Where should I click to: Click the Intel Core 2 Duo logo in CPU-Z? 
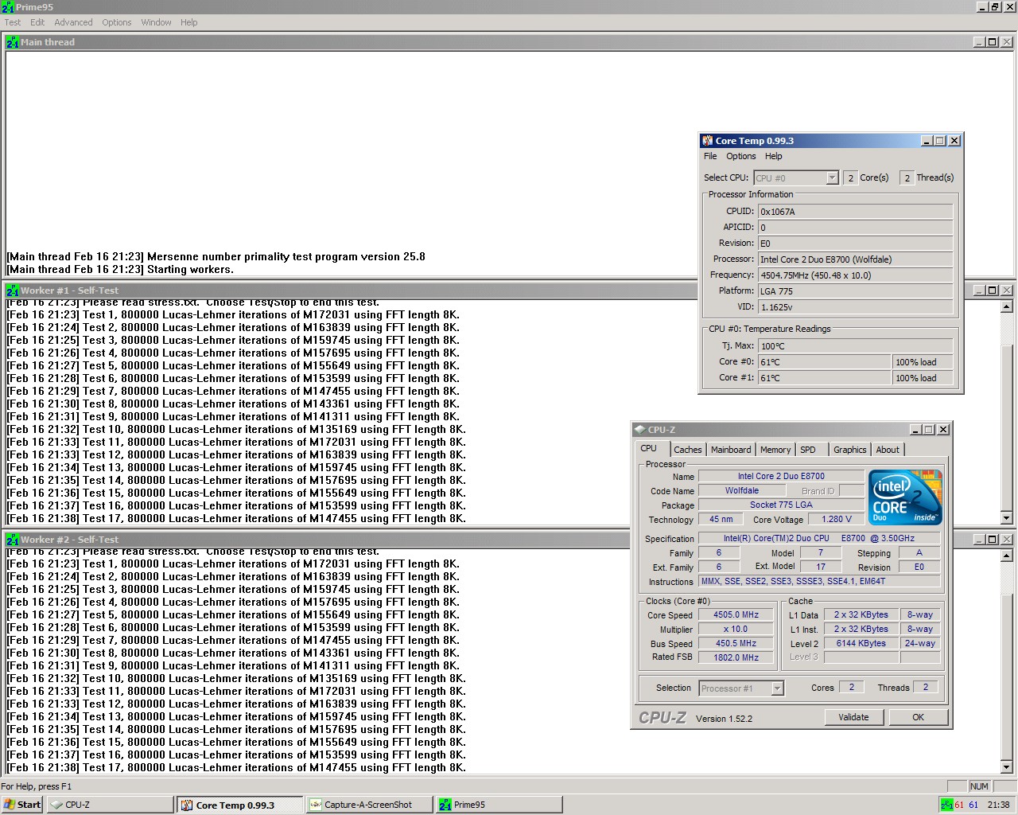point(906,497)
